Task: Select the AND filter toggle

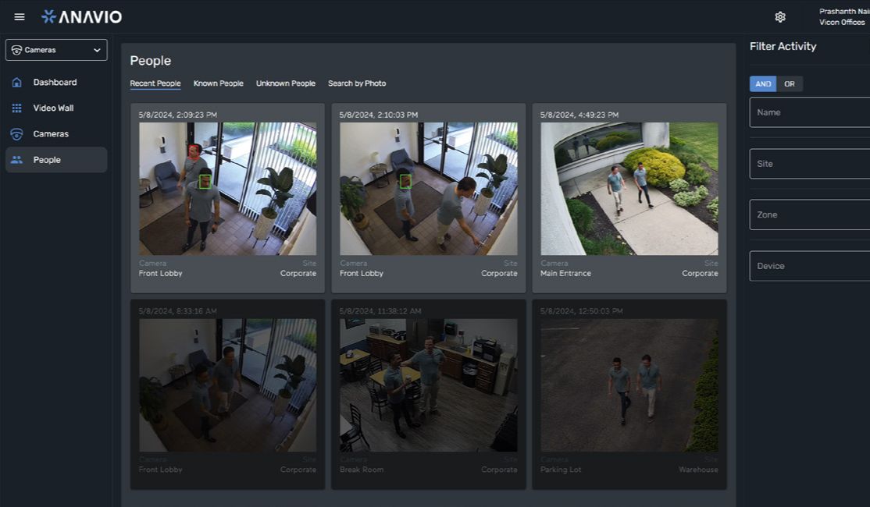Action: coord(763,84)
